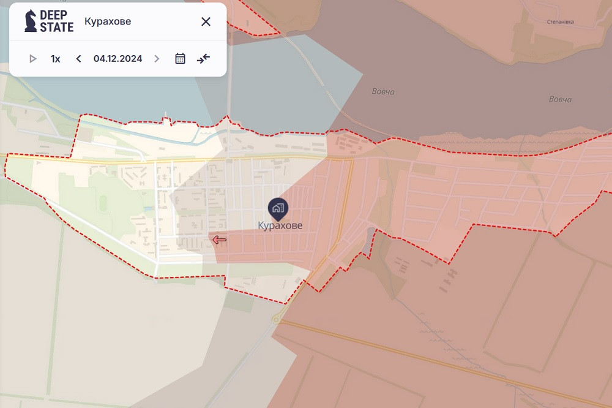This screenshot has height=408, width=612.
Task: Go to the previous date
Action: coord(78,59)
